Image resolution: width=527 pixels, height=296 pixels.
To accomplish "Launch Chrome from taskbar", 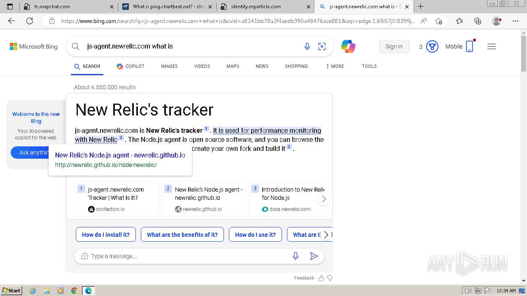I will tap(74, 291).
